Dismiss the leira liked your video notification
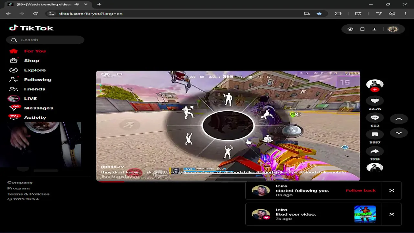The height and width of the screenshot is (233, 414). [392, 214]
